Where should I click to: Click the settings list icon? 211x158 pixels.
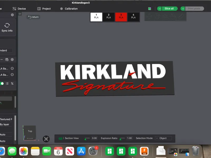tap(7, 83)
